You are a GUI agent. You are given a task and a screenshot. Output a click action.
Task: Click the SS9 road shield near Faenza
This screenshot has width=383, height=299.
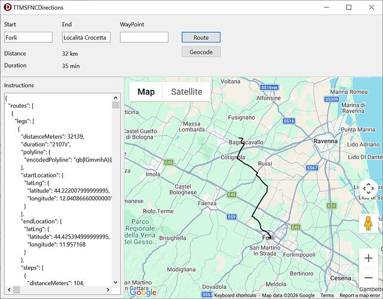[231, 217]
